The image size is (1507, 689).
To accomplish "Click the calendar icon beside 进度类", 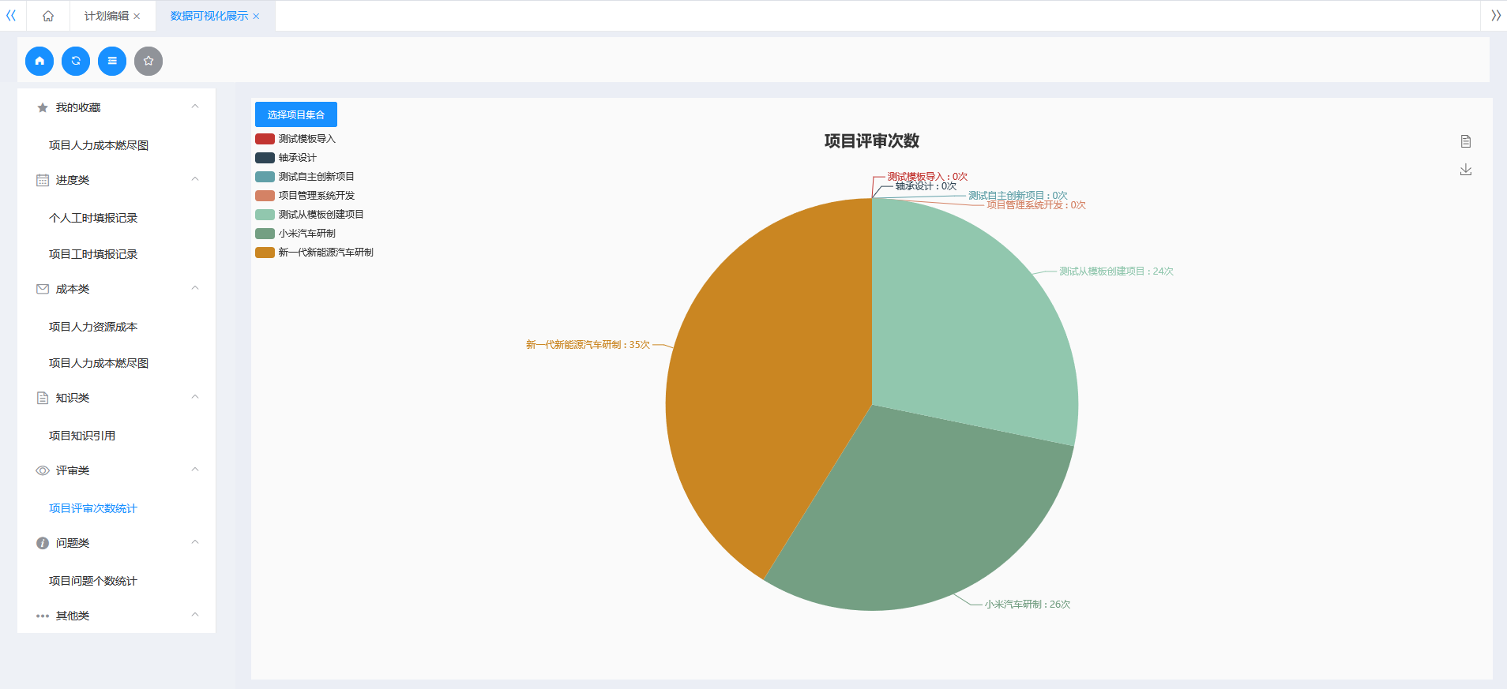I will [43, 180].
